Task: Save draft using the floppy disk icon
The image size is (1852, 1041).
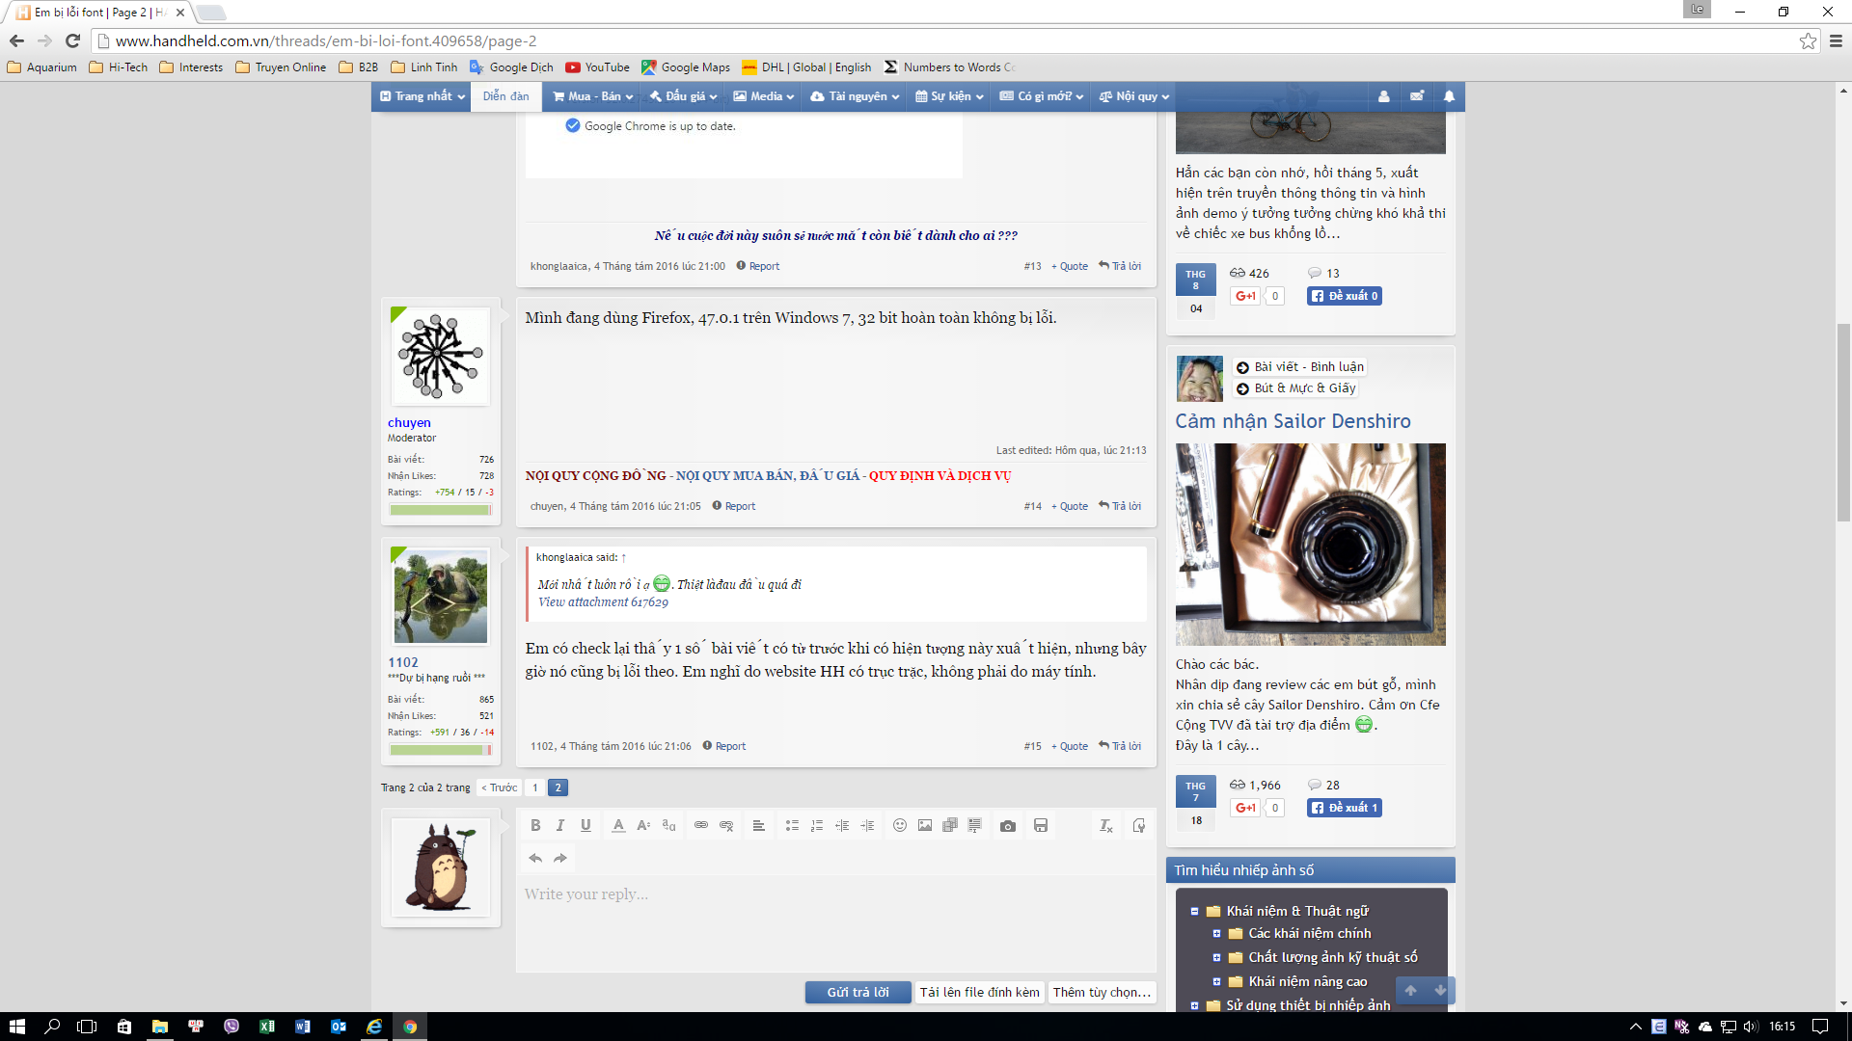Action: (x=1040, y=826)
